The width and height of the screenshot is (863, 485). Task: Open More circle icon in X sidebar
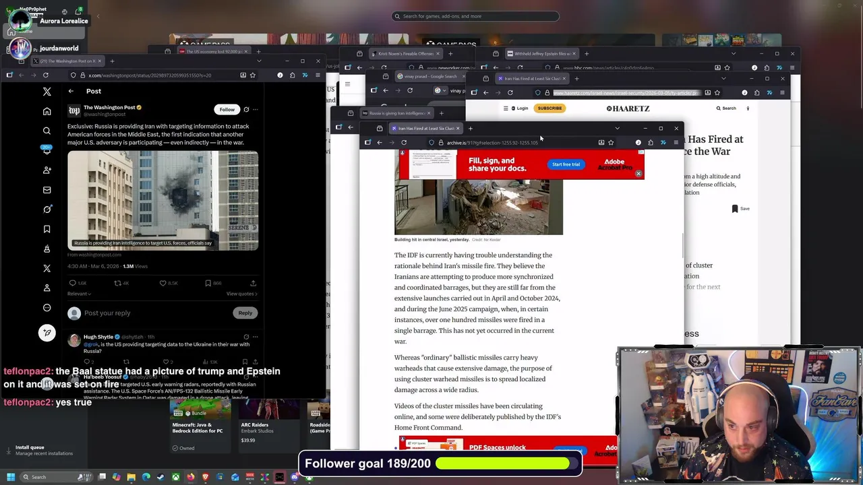coord(47,308)
